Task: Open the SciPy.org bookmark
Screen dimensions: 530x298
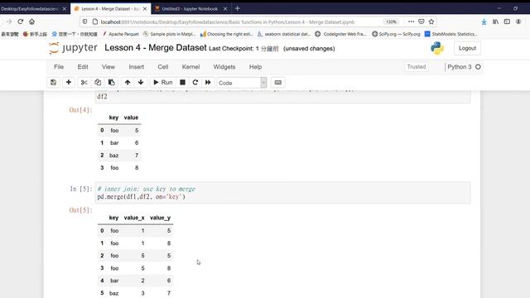Action: [396, 34]
